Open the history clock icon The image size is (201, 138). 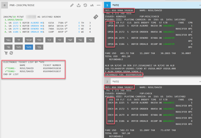85,5
